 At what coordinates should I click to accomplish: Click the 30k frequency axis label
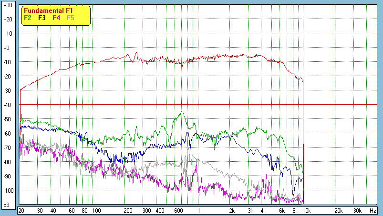tap(357, 210)
